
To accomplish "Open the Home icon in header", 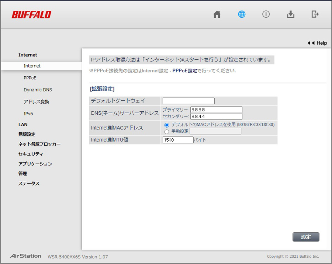I will click(x=217, y=14).
